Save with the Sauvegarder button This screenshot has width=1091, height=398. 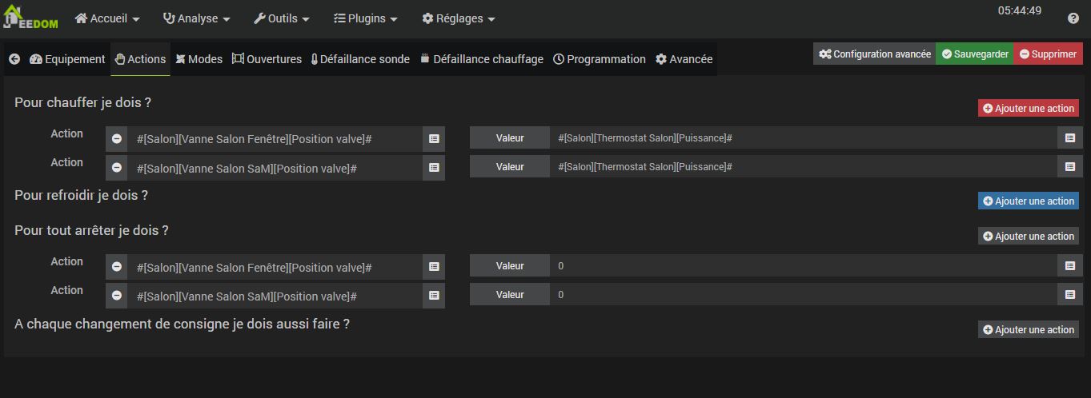(x=974, y=54)
